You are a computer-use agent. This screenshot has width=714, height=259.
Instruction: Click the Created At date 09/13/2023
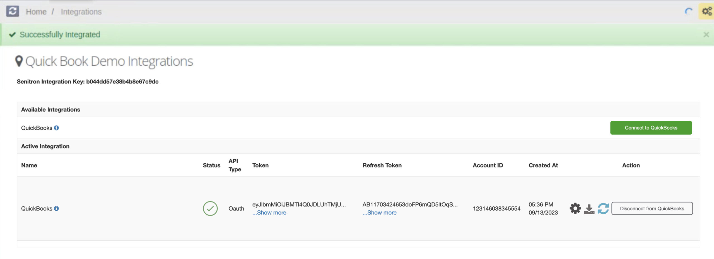point(543,213)
